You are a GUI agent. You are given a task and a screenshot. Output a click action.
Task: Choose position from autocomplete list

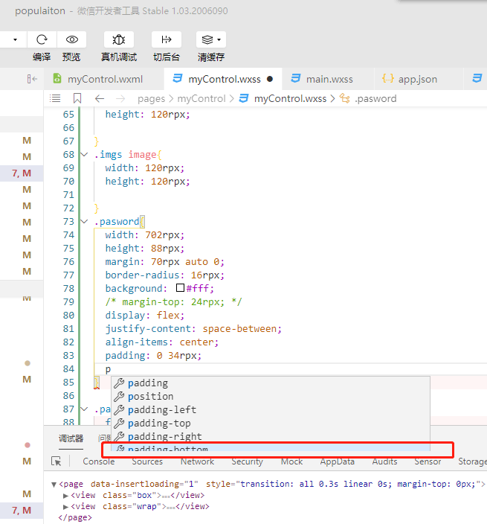point(271,396)
